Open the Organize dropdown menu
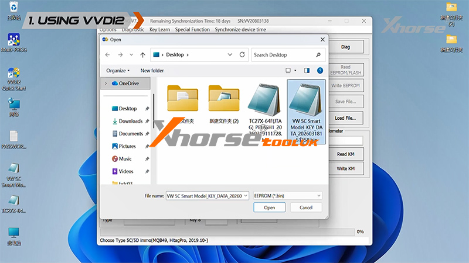The height and width of the screenshot is (263, 469). coord(118,70)
